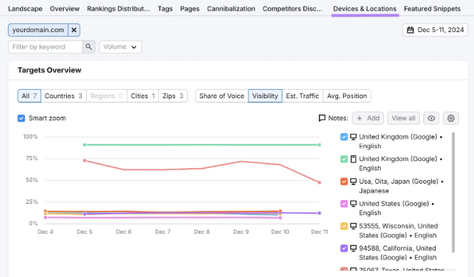The height and width of the screenshot is (277, 474).
Task: Remove the yourdomain.com filter chip
Action: (x=74, y=30)
